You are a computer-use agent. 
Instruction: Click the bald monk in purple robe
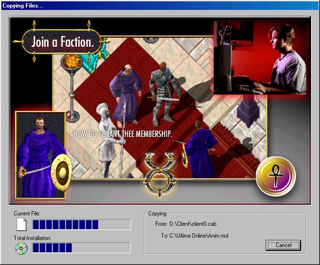[x=126, y=95]
